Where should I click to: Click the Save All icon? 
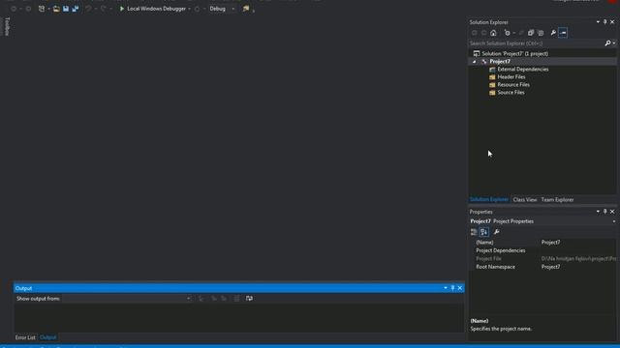(x=76, y=9)
